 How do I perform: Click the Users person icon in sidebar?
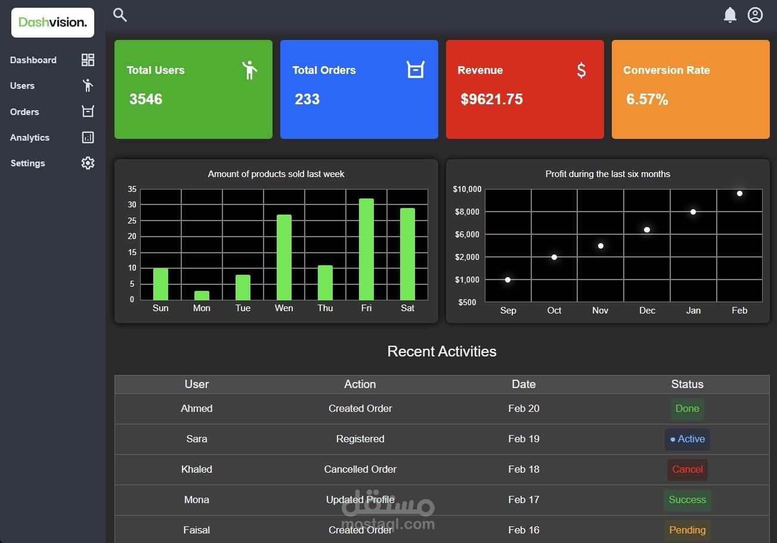(88, 85)
